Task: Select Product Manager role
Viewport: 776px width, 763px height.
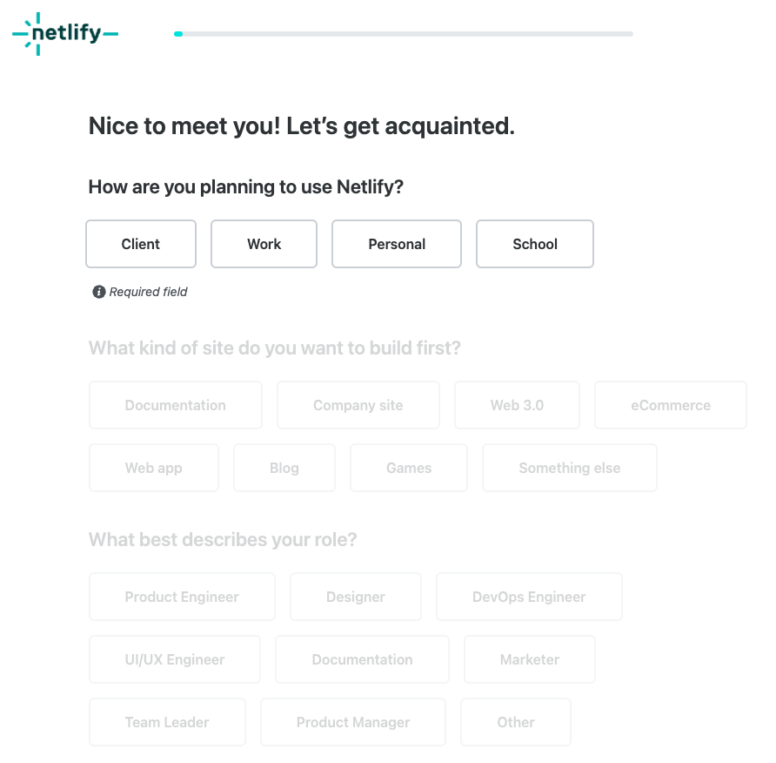Action: pyautogui.click(x=353, y=722)
